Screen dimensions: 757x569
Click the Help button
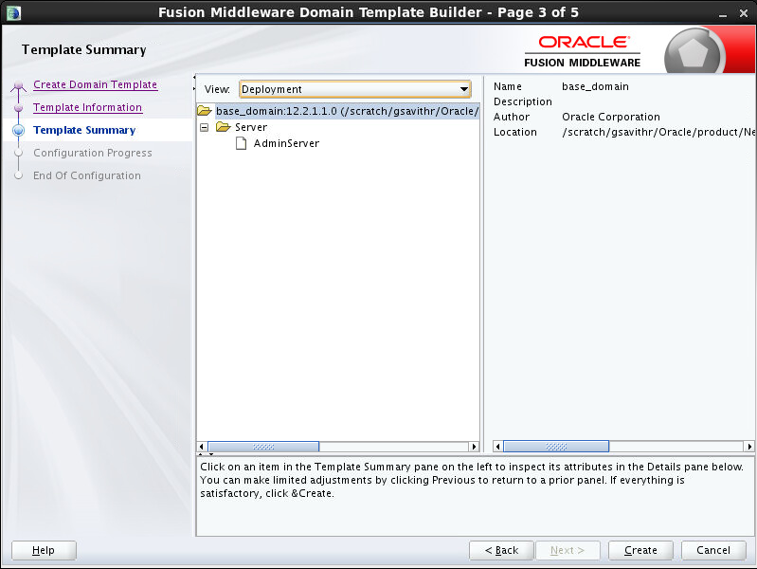[x=44, y=550]
